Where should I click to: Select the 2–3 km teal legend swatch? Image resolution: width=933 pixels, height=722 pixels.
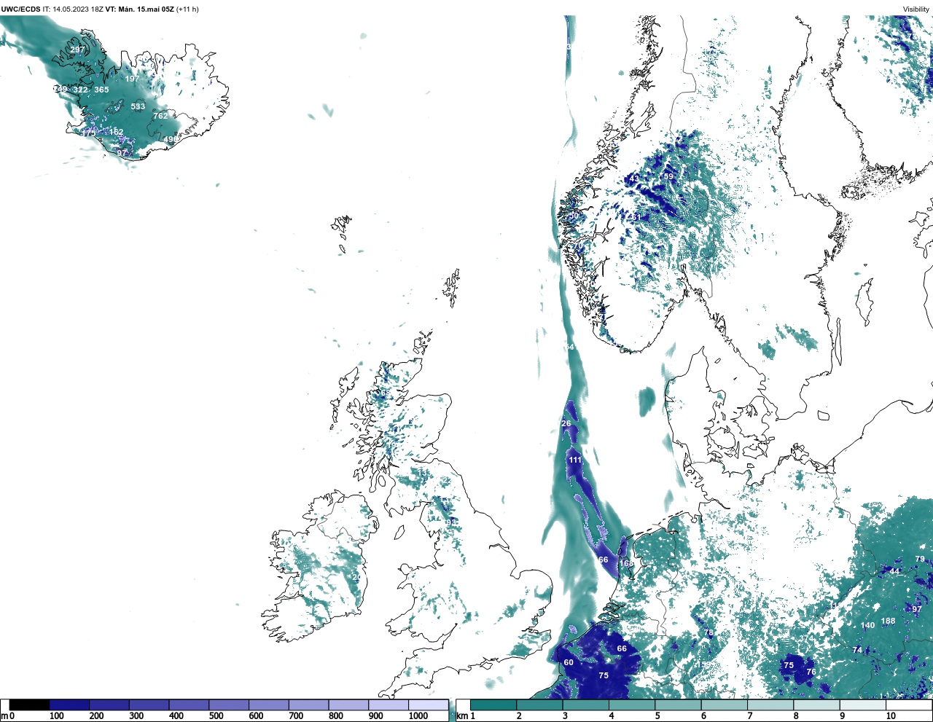(539, 705)
